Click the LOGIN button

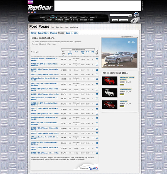(x=115, y=20)
